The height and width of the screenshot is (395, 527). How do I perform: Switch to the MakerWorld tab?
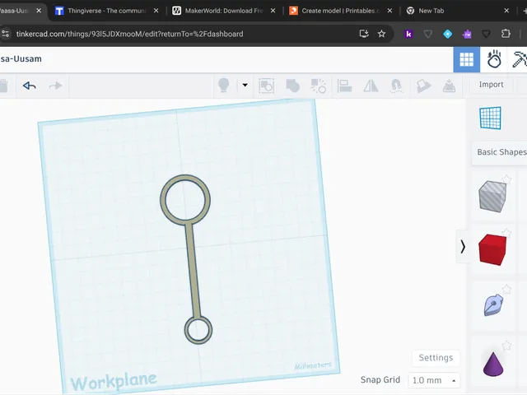click(x=223, y=11)
